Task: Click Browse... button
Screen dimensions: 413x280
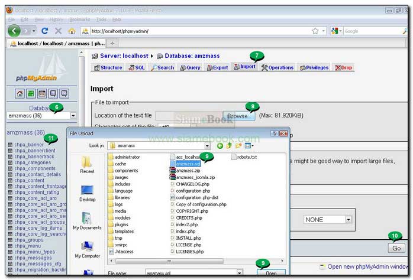Action: 239,116
